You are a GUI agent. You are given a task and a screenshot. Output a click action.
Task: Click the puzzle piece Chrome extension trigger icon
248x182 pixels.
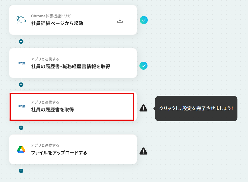(21, 20)
